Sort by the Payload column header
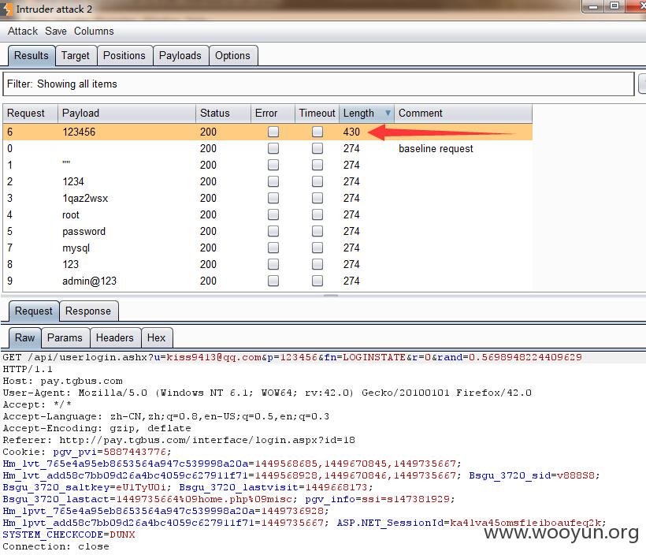 pyautogui.click(x=127, y=113)
